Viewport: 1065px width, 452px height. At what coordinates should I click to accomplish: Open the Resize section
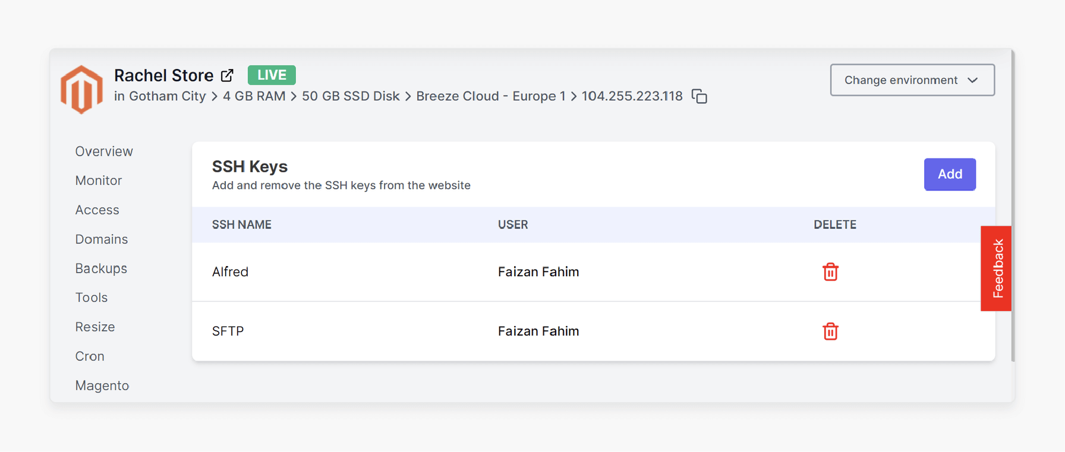pyautogui.click(x=95, y=327)
